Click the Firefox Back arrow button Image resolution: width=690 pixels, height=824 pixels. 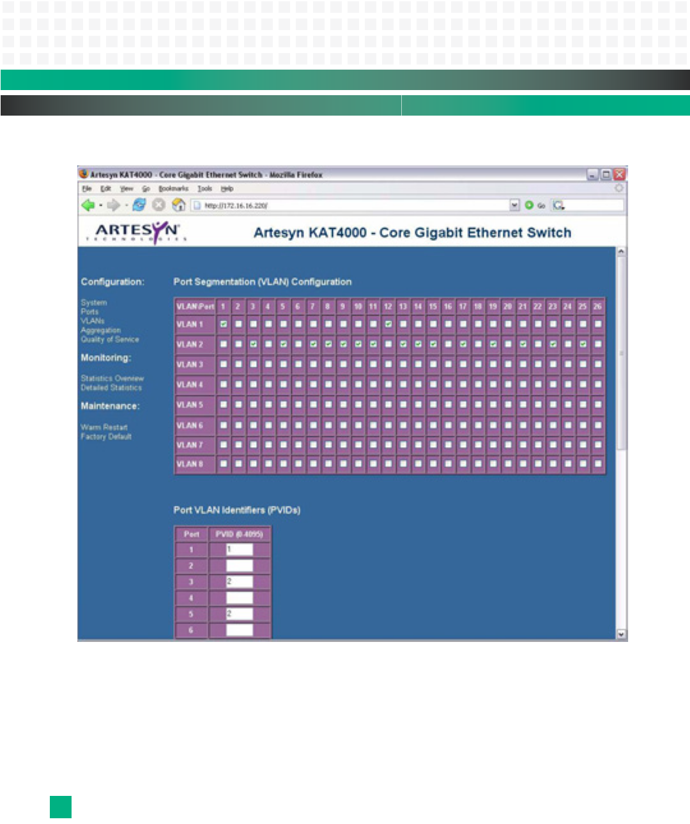pos(88,205)
